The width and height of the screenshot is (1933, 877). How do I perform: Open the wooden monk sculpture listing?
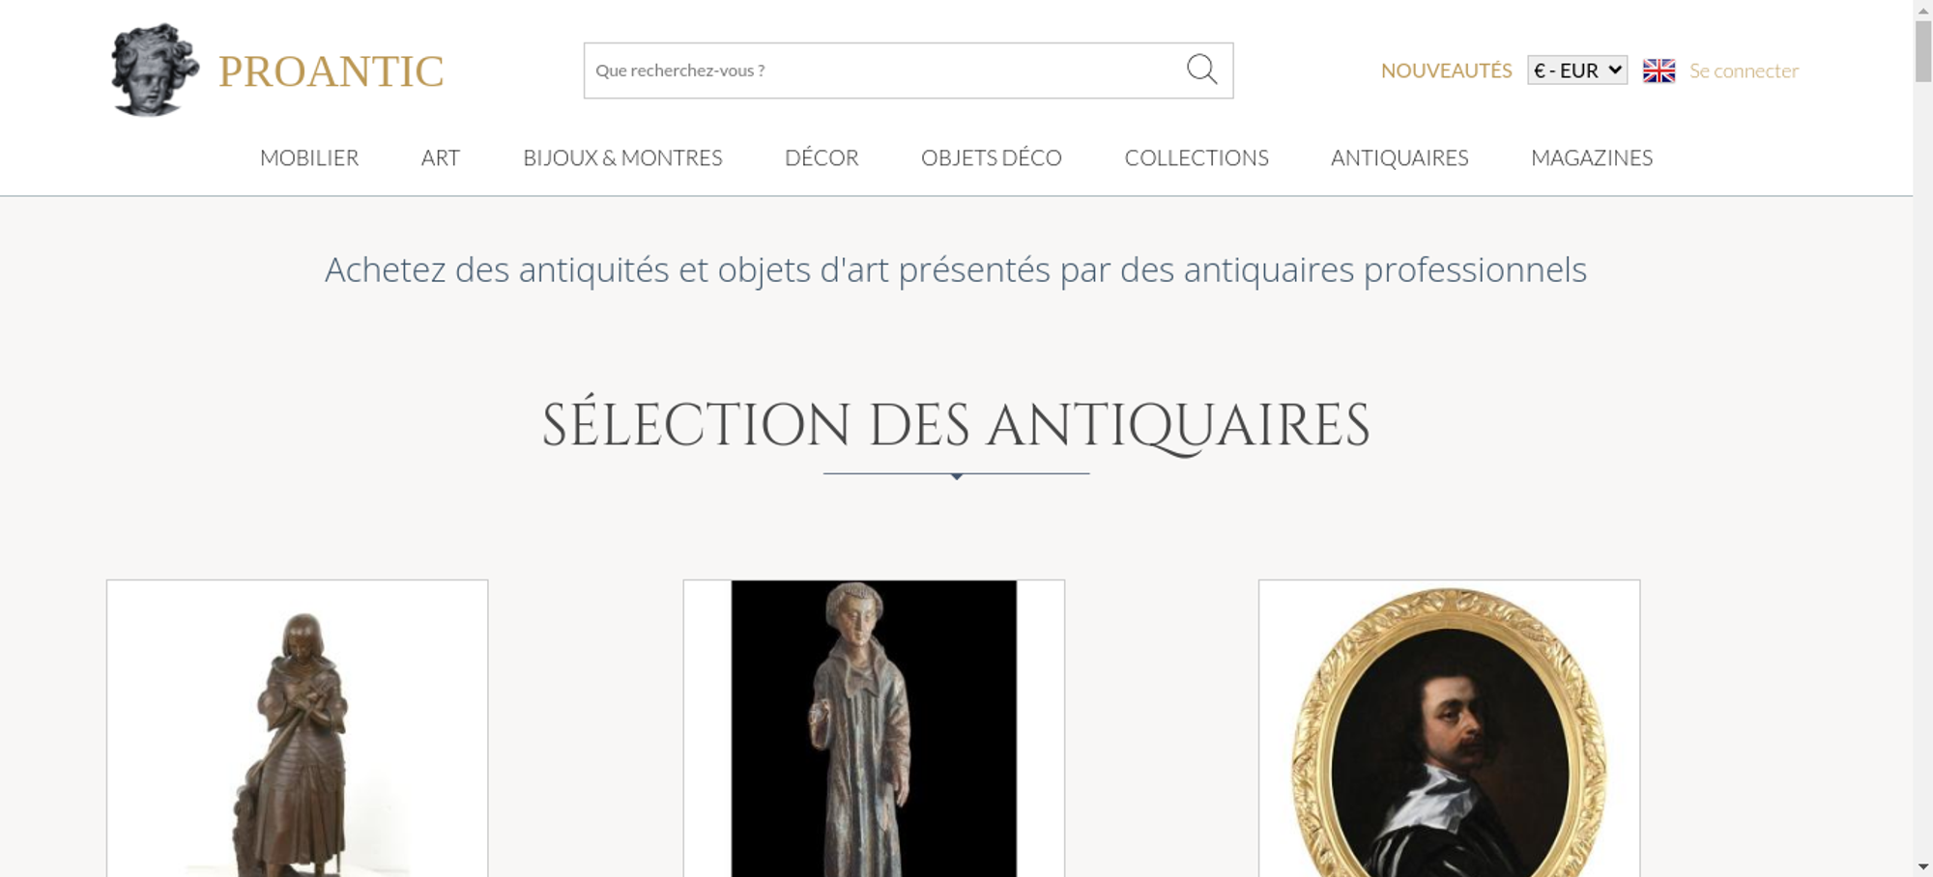click(x=874, y=728)
